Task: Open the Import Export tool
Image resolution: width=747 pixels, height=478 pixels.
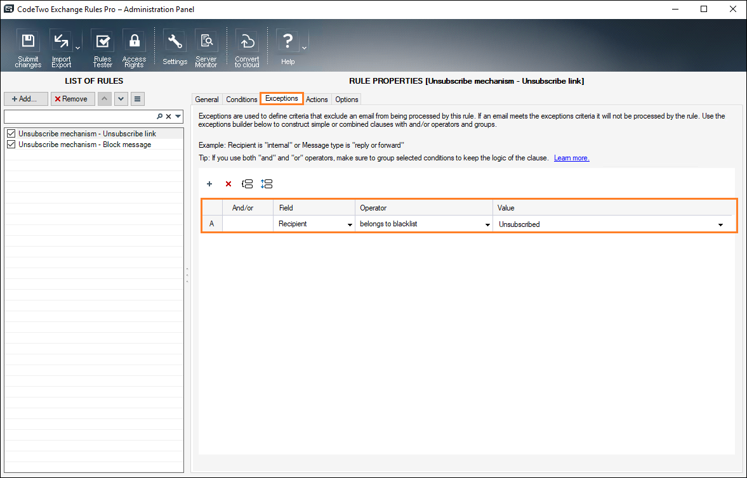Action: 61,48
